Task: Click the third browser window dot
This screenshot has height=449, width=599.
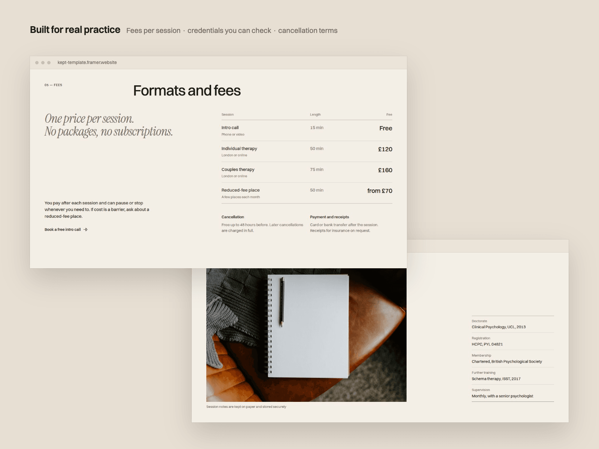Action: coord(49,62)
